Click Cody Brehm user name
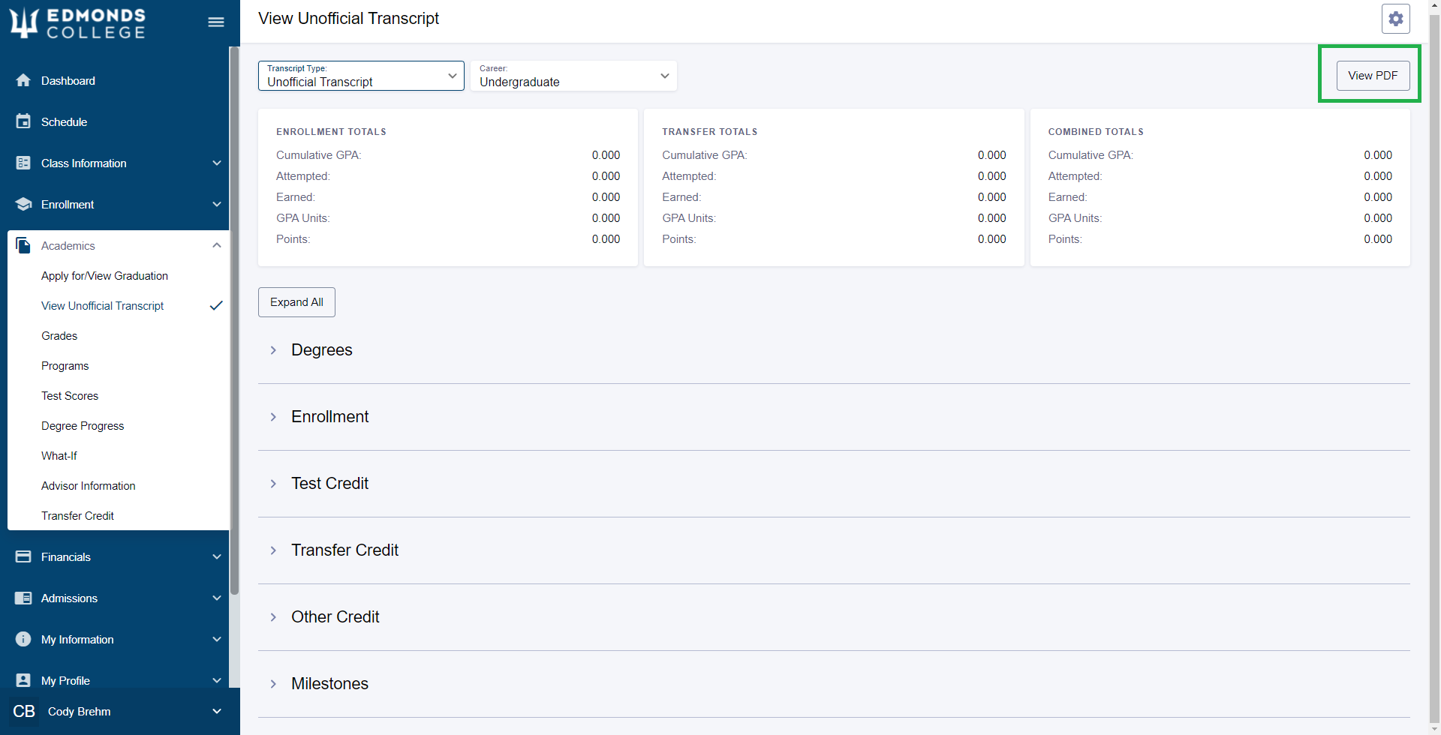 tap(80, 712)
